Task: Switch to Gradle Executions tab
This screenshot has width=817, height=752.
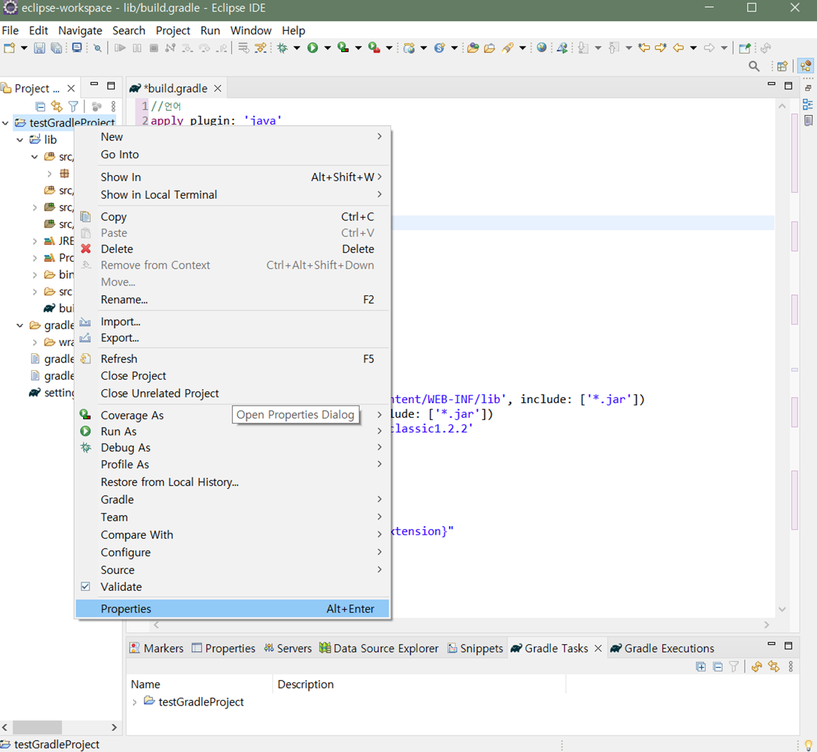Action: click(x=662, y=649)
